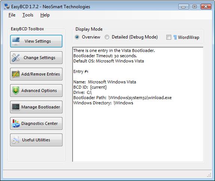The width and height of the screenshot is (215, 181).
Task: Click the Change Settings button label
Action: (x=40, y=58)
